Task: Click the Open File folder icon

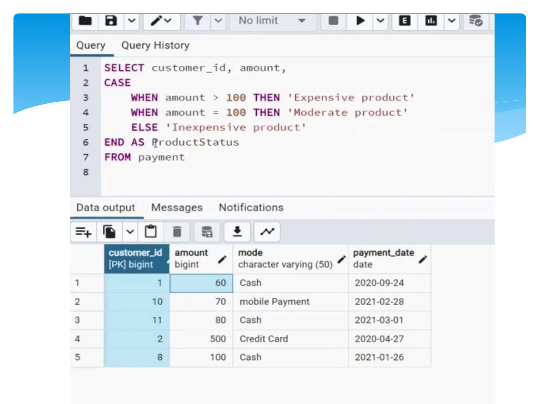Action: point(85,21)
